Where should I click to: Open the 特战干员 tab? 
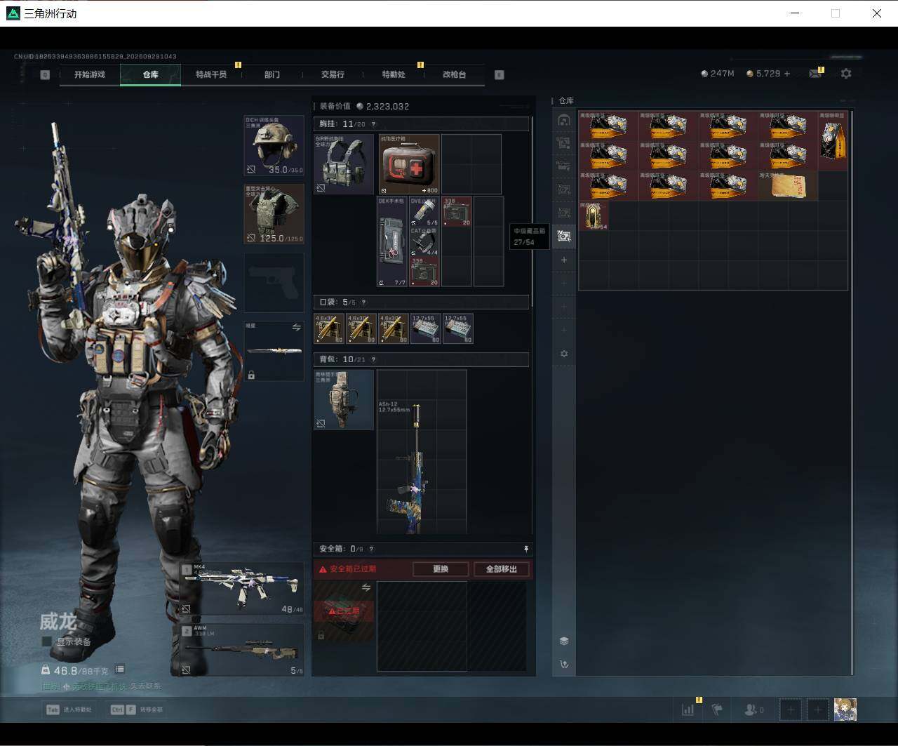pyautogui.click(x=211, y=74)
